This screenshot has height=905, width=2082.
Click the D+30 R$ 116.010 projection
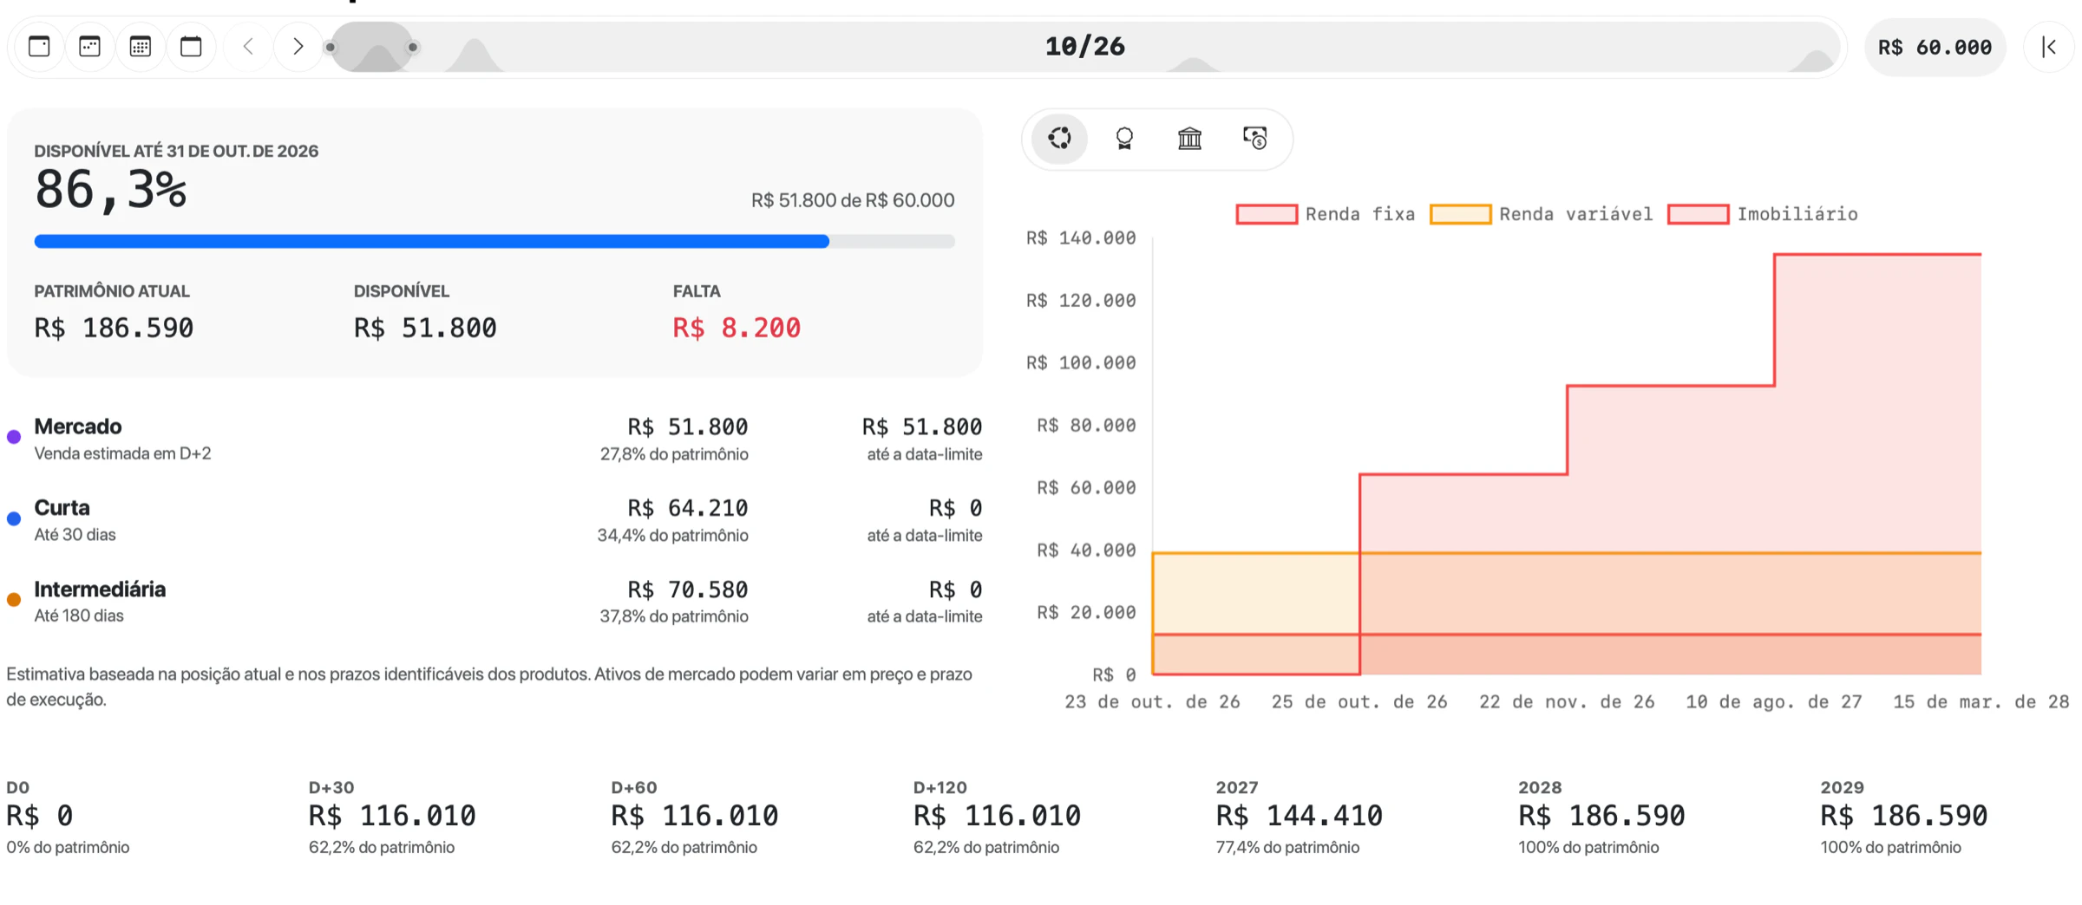point(392,816)
